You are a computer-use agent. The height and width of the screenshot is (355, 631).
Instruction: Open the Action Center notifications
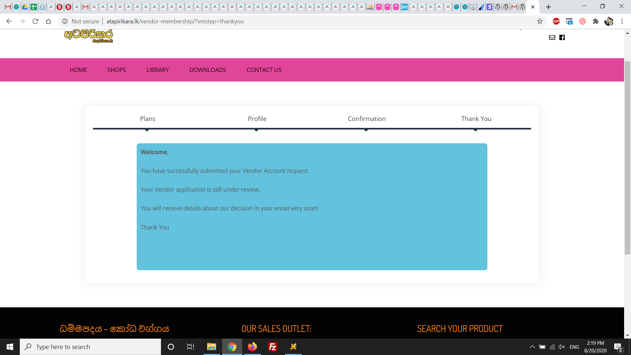pyautogui.click(x=618, y=347)
